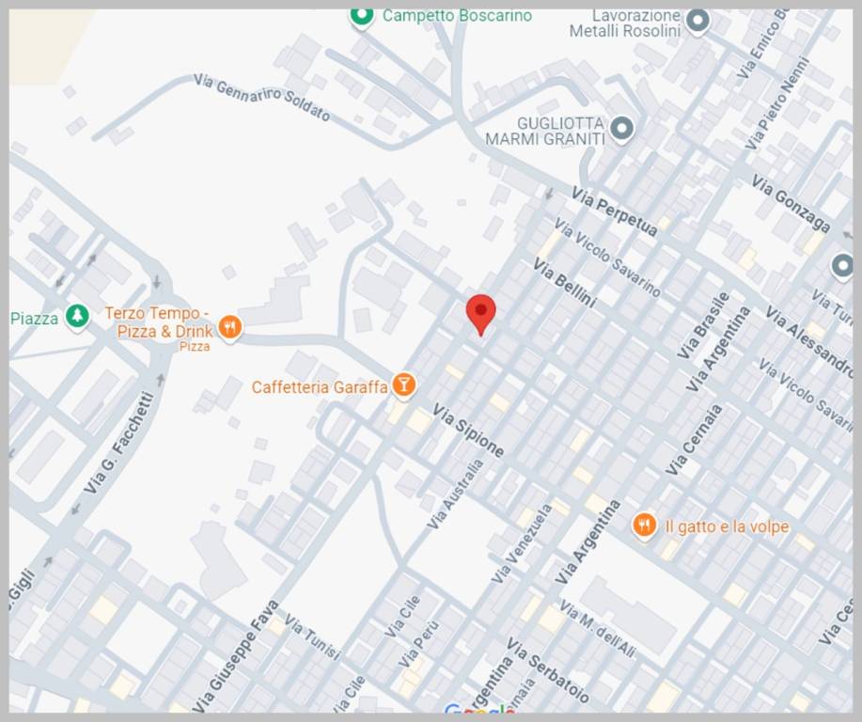Click the Lavorazione Metalli Rosolini gray marker

coord(697,21)
